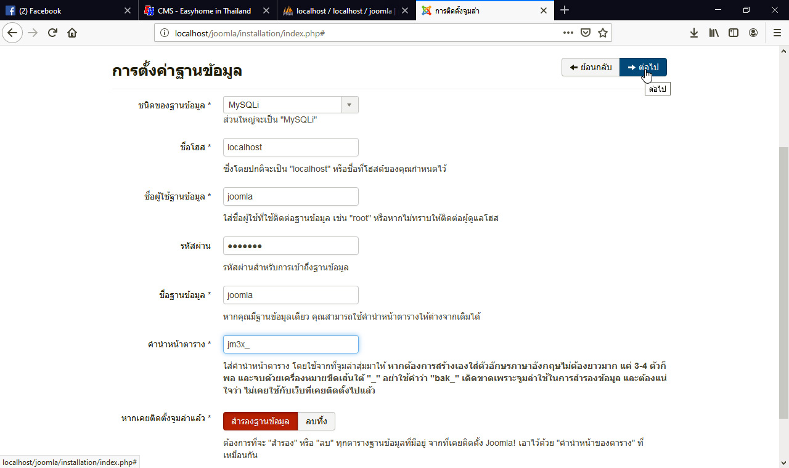Bookmark this page with the star
789x468 pixels.
coord(602,33)
